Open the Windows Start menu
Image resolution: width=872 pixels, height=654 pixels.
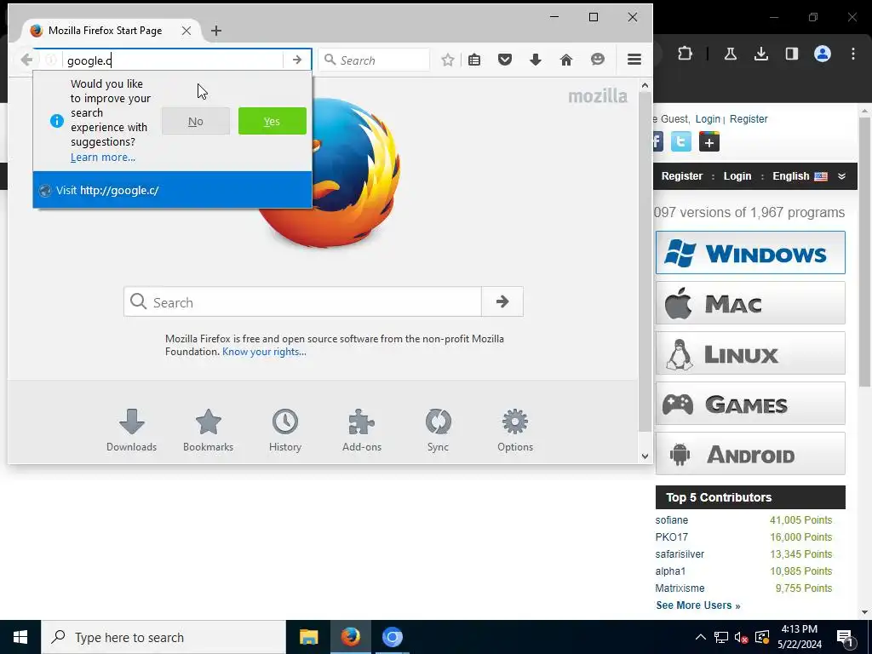(x=20, y=637)
